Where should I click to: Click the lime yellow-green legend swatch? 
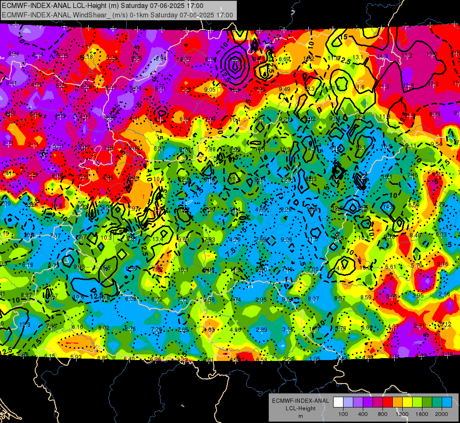[x=417, y=402]
